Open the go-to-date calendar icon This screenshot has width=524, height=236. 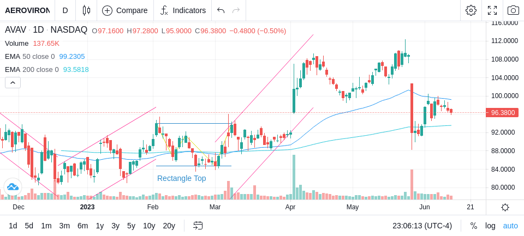[x=198, y=226]
